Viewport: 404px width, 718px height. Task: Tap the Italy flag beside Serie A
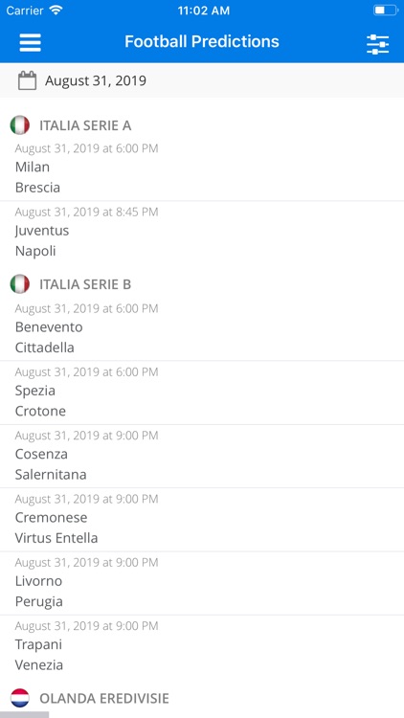click(20, 125)
